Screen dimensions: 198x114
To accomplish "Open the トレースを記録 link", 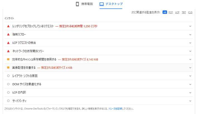I will coord(116,109).
